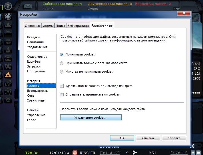This screenshot has width=203, height=155.
Task: Click the 'Управление cookies...' button
Action: click(x=91, y=117)
